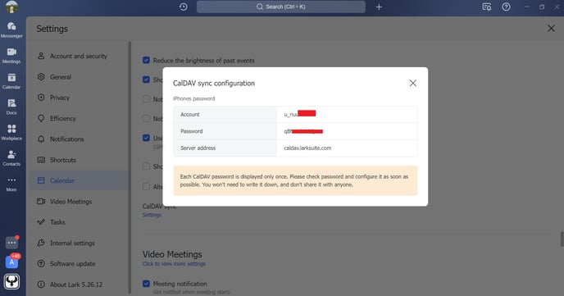Click the Internal settings wrench icon
This screenshot has height=296, width=564.
click(x=41, y=244)
